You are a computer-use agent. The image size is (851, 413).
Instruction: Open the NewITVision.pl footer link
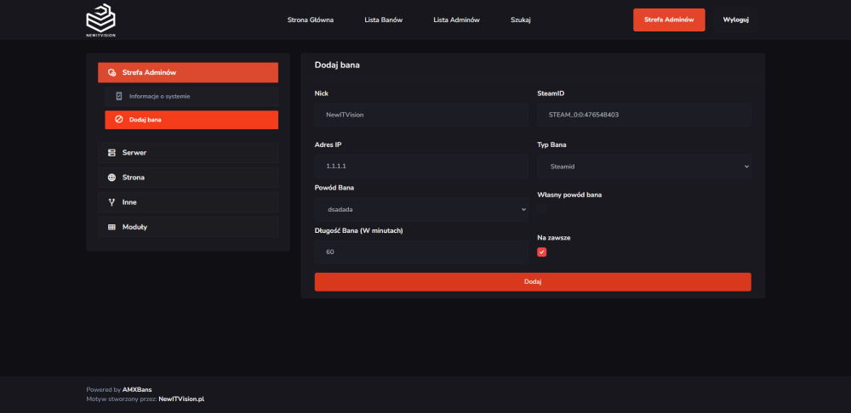click(x=181, y=399)
